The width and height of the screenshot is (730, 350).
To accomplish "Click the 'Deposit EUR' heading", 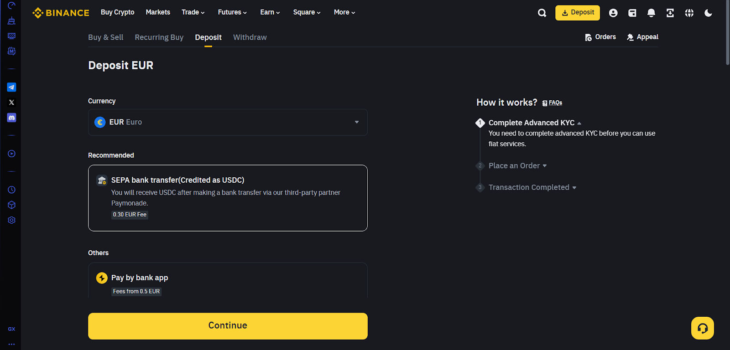I will coord(120,65).
